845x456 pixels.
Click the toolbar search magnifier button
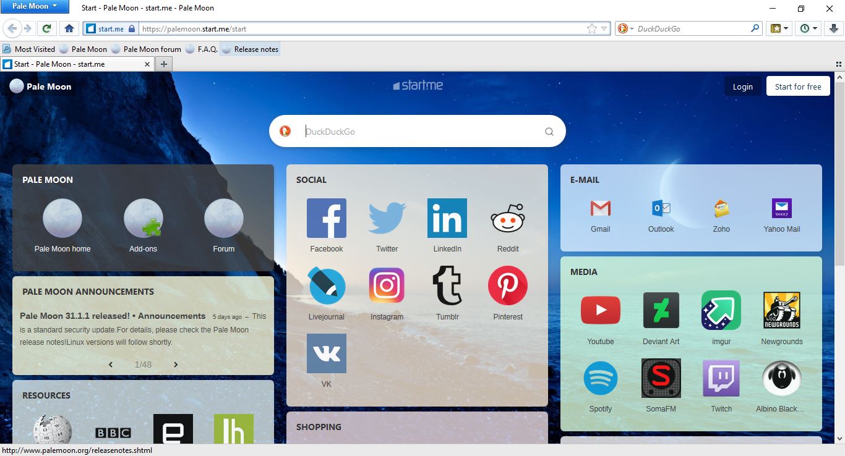pyautogui.click(x=755, y=28)
